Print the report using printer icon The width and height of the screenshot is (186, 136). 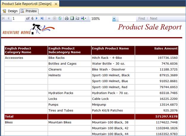[x=67, y=18]
